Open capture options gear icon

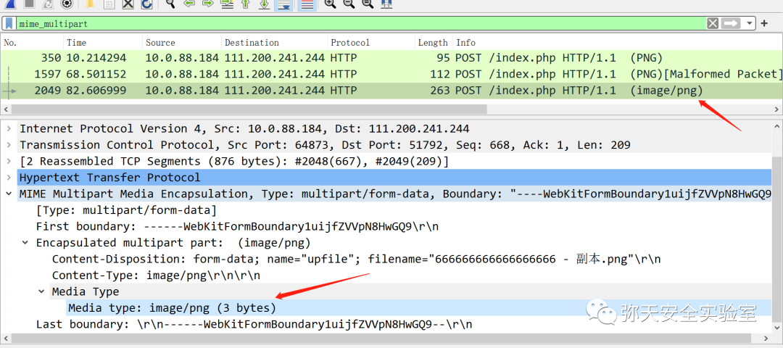coord(67,4)
